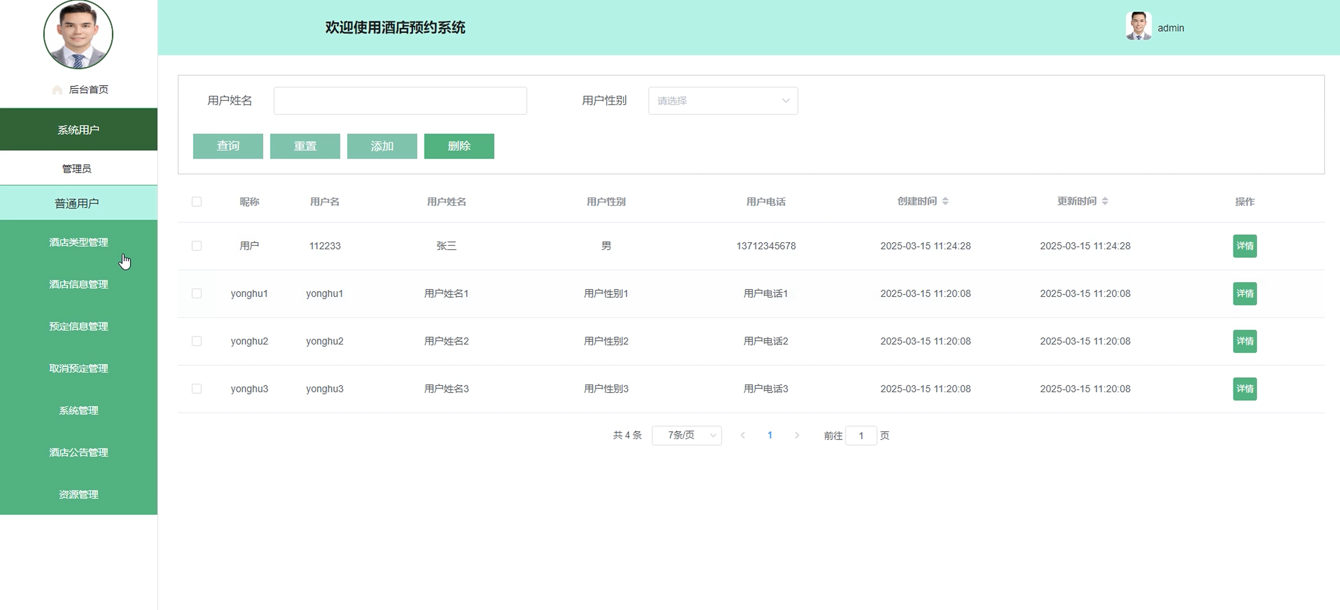Open the 用户性别 dropdown
The image size is (1340, 610).
coord(722,101)
